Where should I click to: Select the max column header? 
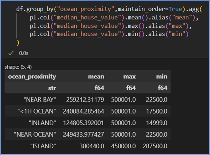coord(130,77)
